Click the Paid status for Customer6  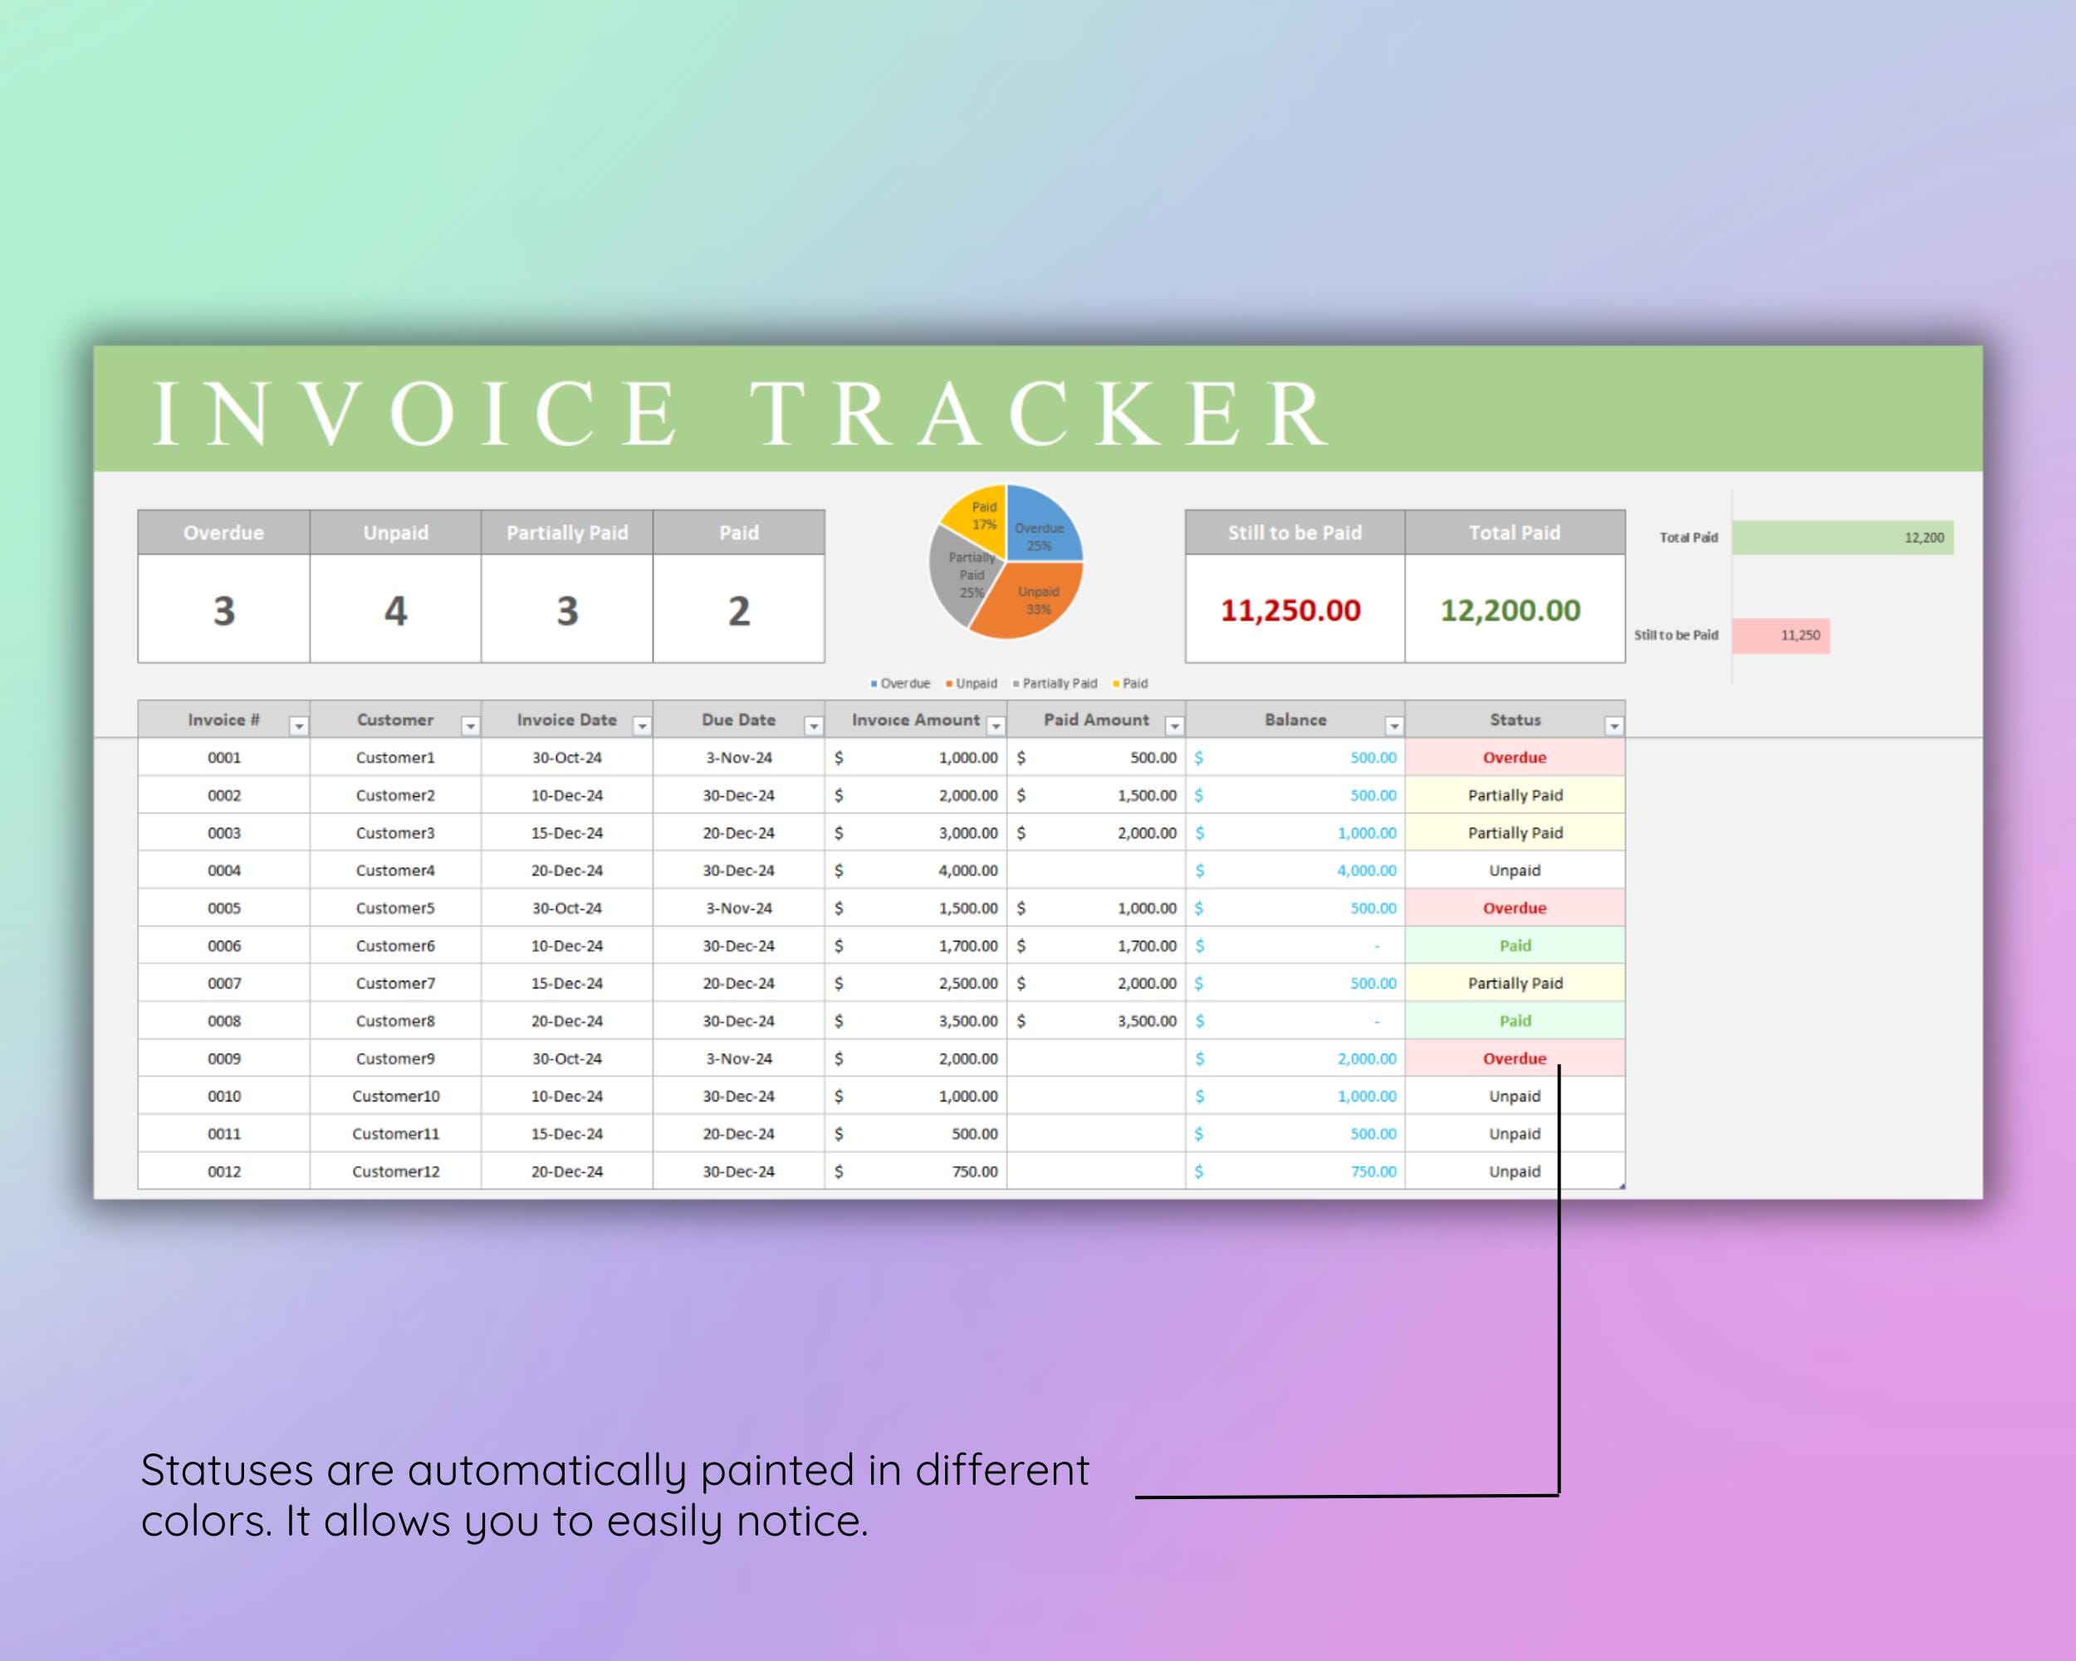pos(1515,946)
